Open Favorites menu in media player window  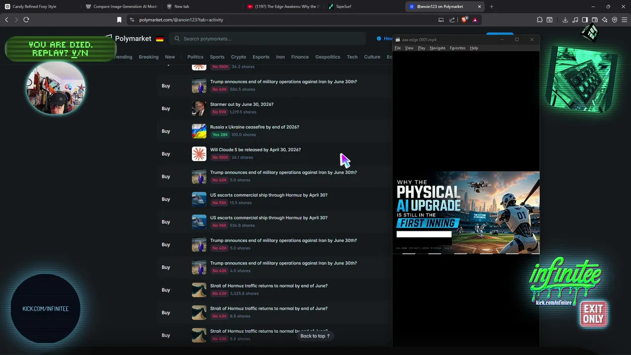pyautogui.click(x=457, y=48)
